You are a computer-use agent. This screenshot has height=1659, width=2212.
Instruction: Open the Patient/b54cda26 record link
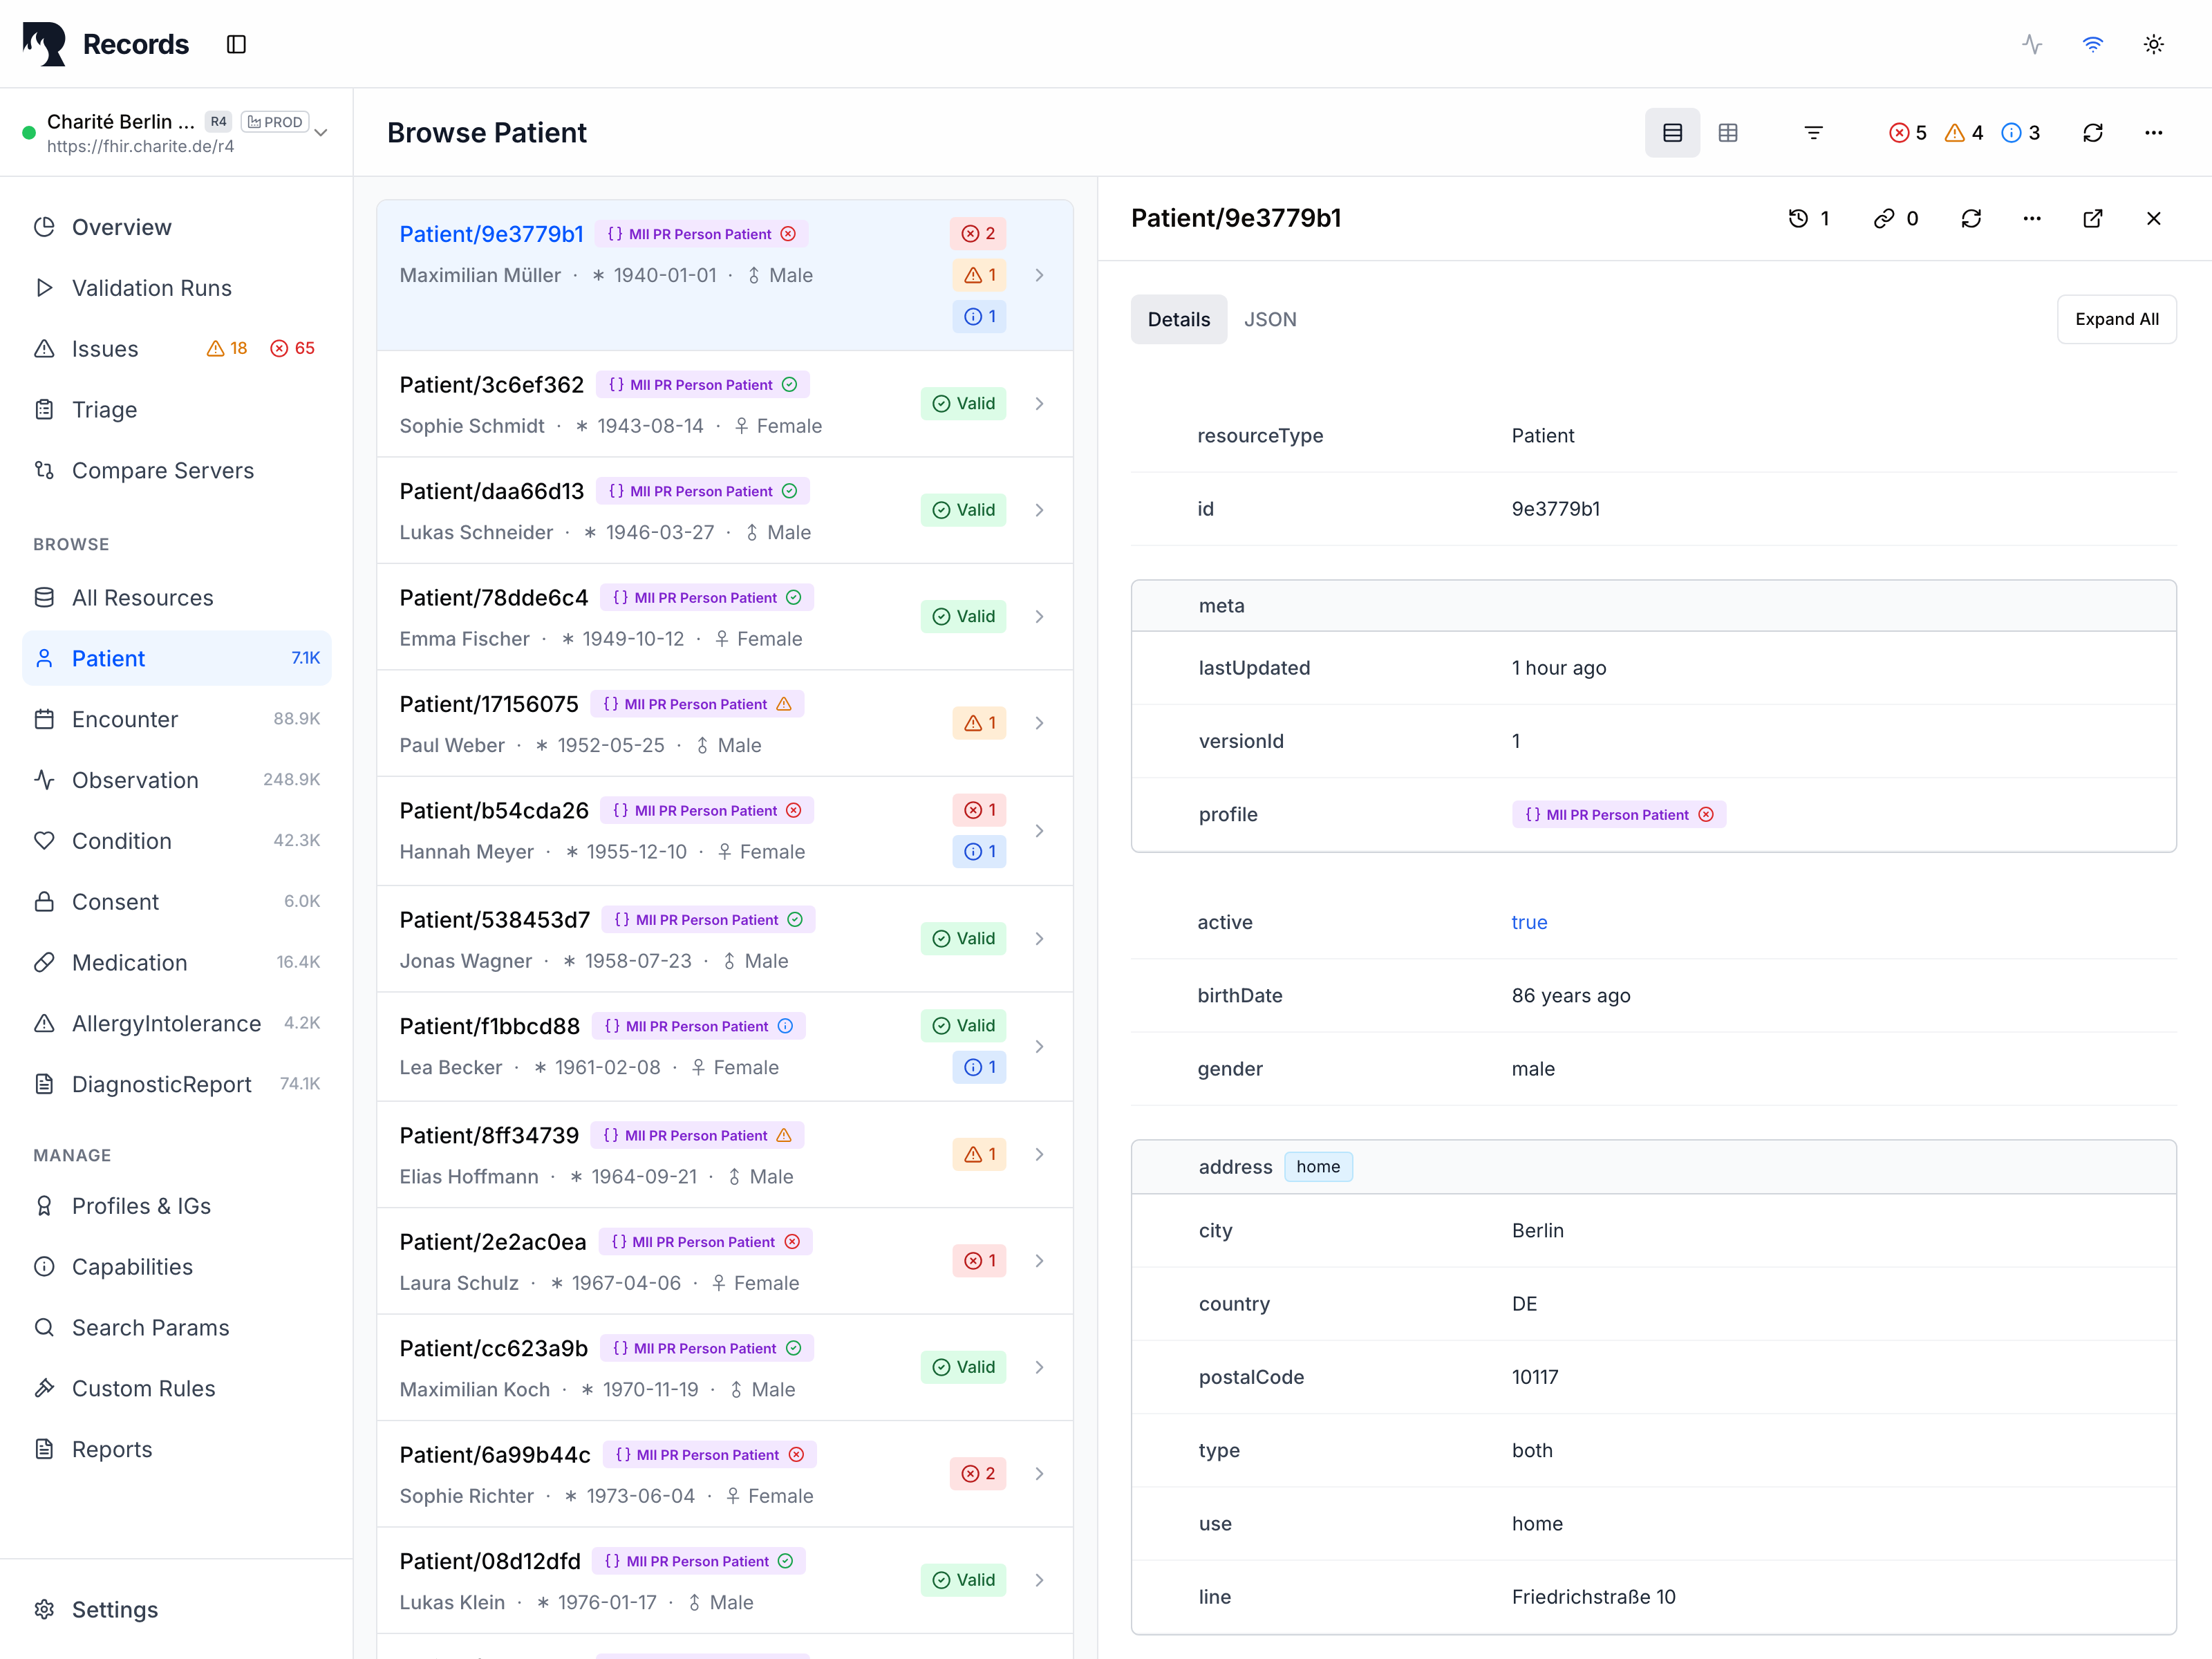(x=493, y=810)
